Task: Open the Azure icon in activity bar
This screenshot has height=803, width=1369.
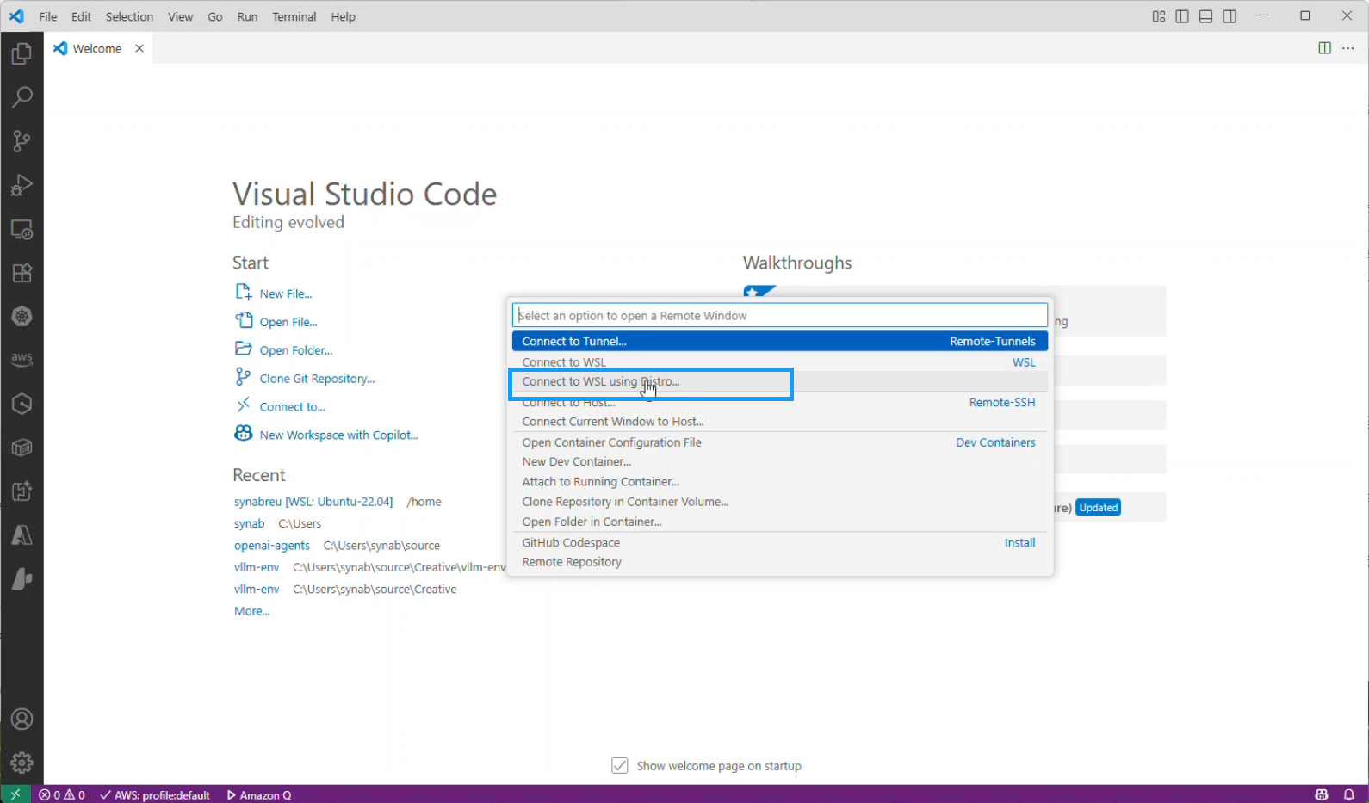Action: (x=22, y=535)
